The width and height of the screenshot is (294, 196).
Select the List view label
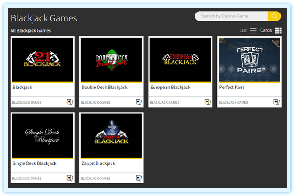point(243,30)
